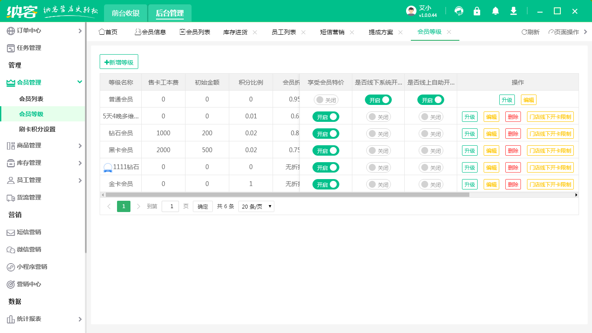Screen dimensions: 592x333
Task: Click the user avatar icon
Action: pos(411,11)
